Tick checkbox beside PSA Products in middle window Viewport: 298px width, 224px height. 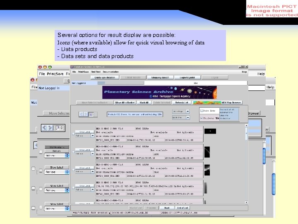point(41,152)
